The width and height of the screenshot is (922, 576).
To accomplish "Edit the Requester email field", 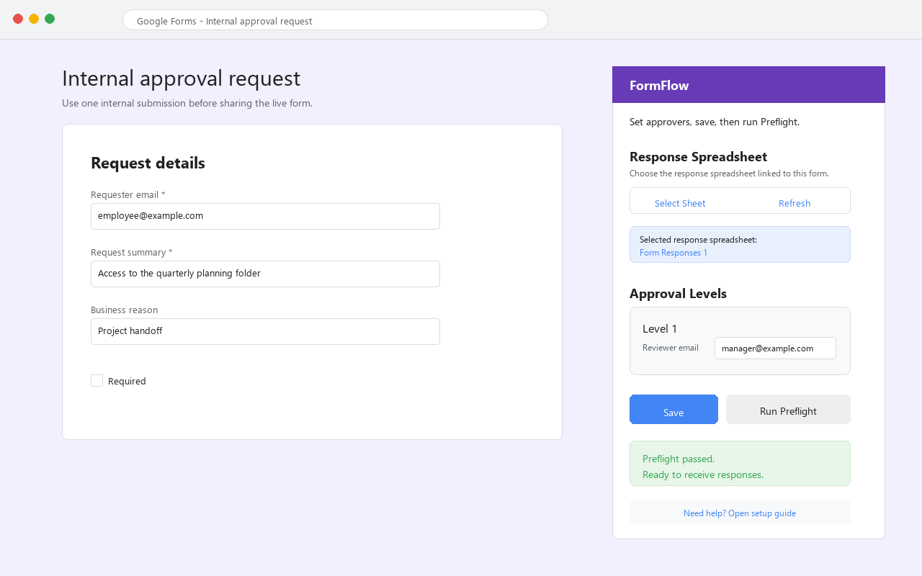I will coord(265,216).
